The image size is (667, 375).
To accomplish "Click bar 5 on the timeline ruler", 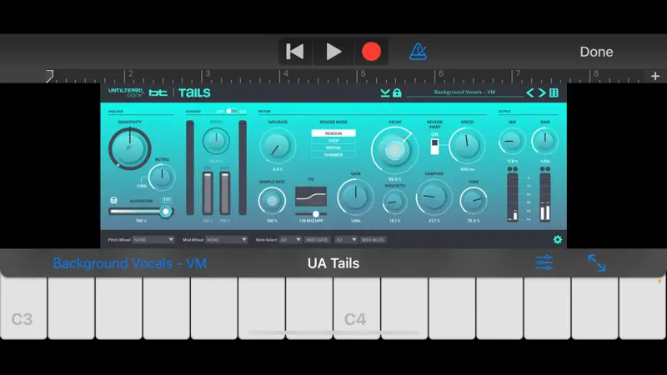I will click(x=363, y=75).
